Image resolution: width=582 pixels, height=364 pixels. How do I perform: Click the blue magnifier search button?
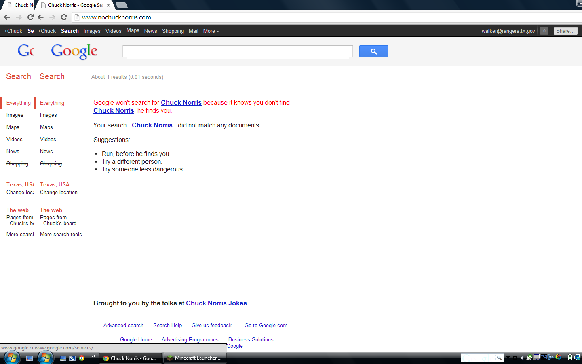tap(373, 51)
